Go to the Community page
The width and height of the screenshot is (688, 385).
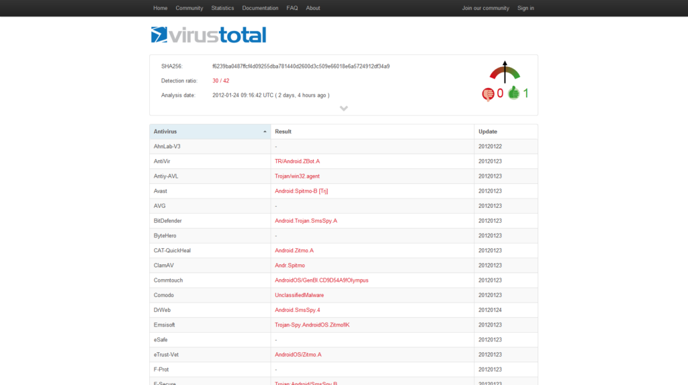tap(189, 8)
